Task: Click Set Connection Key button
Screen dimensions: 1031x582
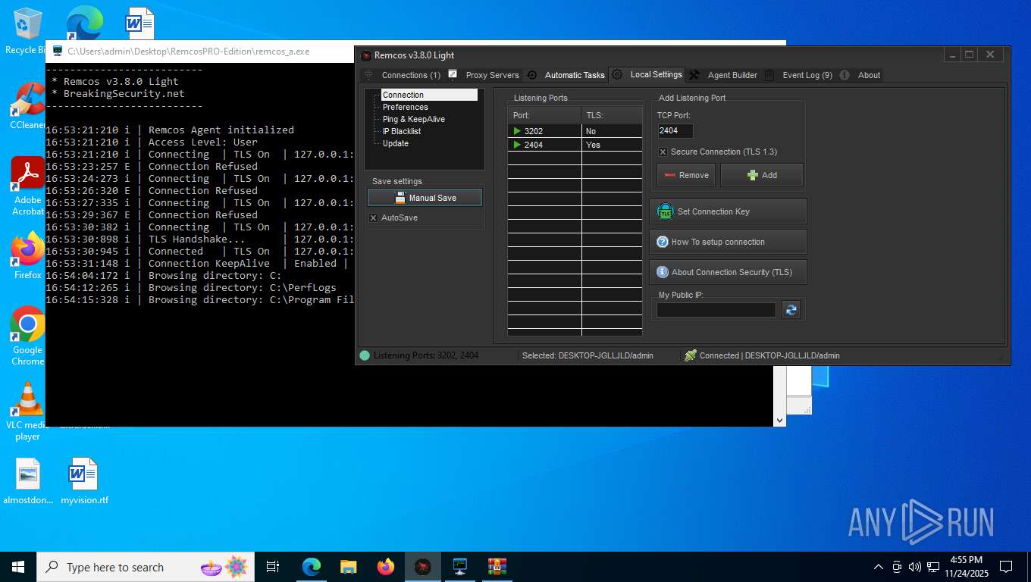Action: pyautogui.click(x=728, y=211)
